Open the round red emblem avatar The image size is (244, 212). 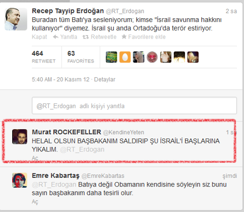pos(152,57)
